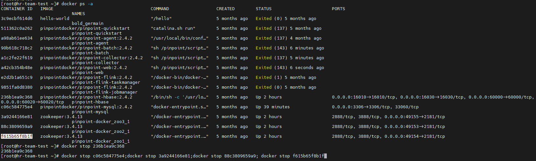The width and height of the screenshot is (536, 161).
Task: Click the "catalina.sh run" command
Action: (x=173, y=28)
